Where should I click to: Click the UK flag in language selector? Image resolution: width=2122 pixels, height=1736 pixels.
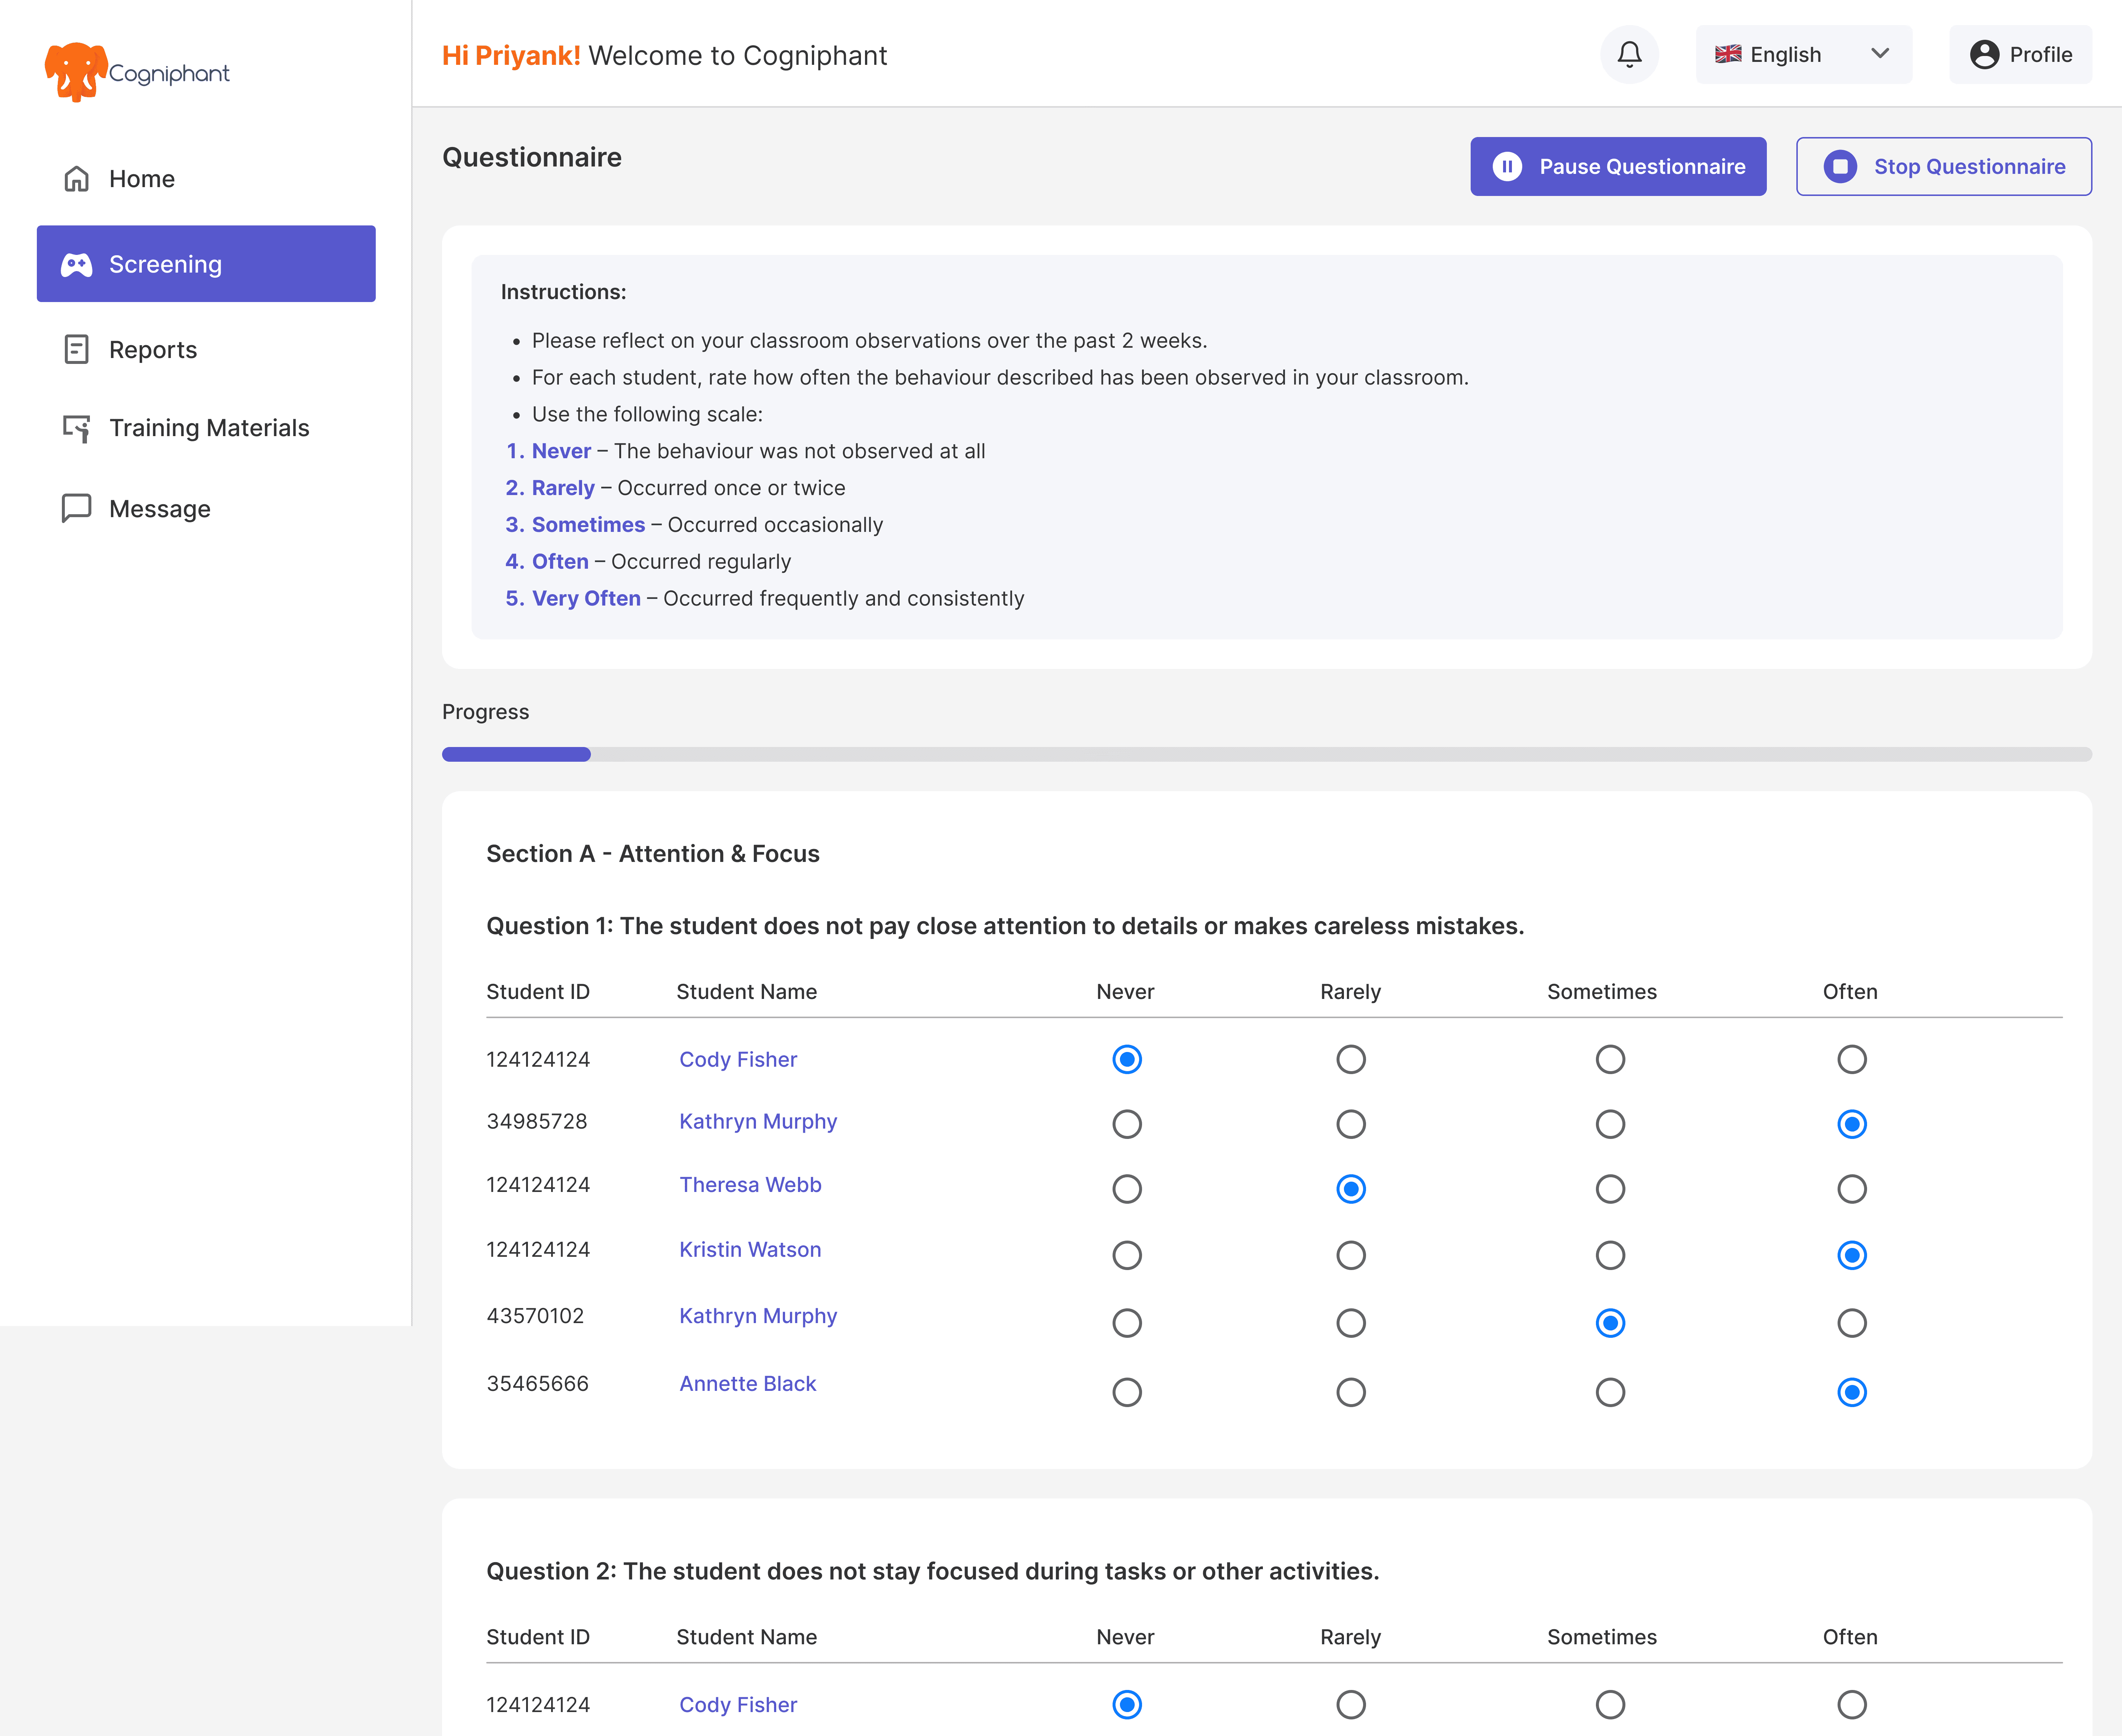(x=1728, y=55)
